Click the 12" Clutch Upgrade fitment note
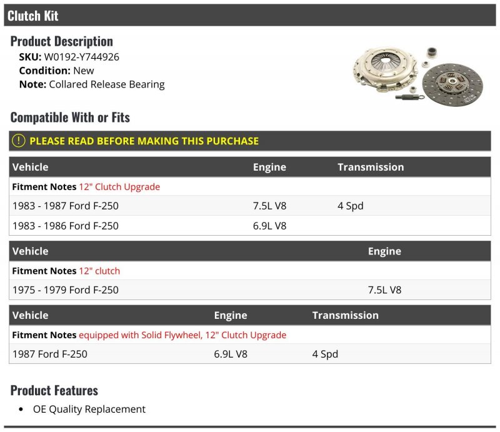This screenshot has width=500, height=432. tap(119, 187)
